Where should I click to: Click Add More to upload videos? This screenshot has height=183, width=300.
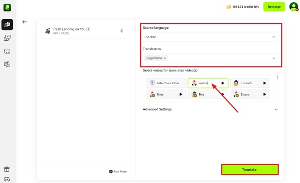point(118,172)
